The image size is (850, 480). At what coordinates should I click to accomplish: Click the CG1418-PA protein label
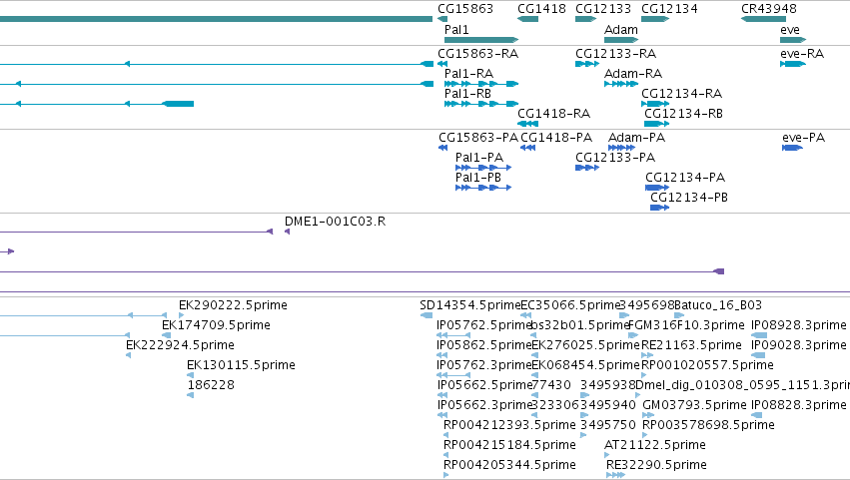[556, 138]
